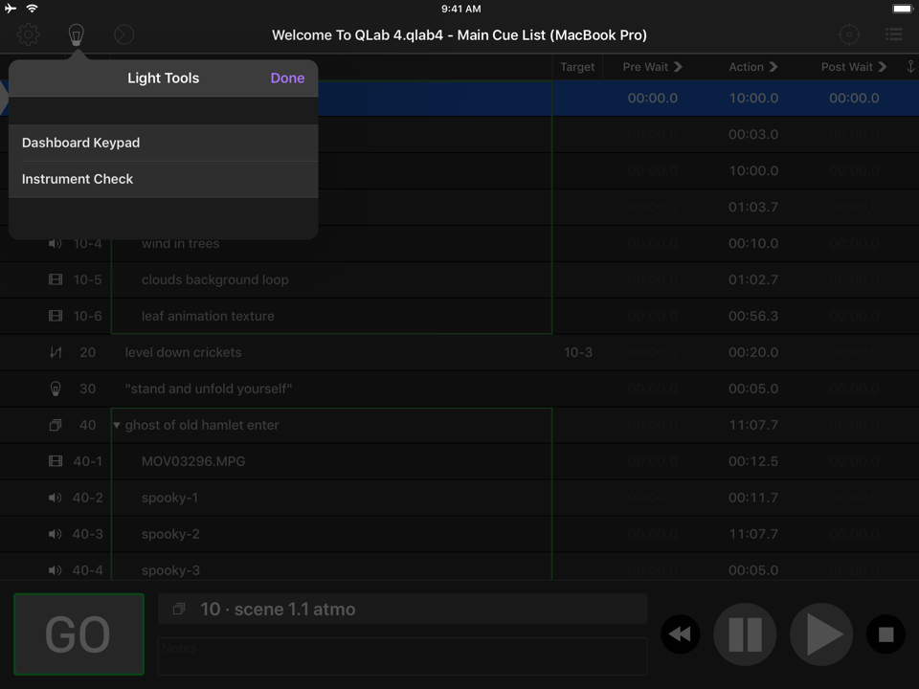Tap the Light Tools lightbulb icon
The width and height of the screenshot is (919, 689).
point(77,35)
